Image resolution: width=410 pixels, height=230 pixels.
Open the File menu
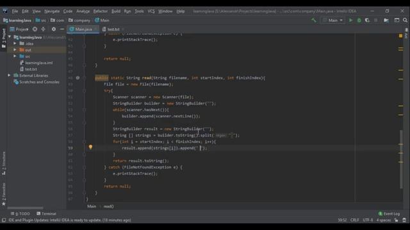click(x=15, y=11)
